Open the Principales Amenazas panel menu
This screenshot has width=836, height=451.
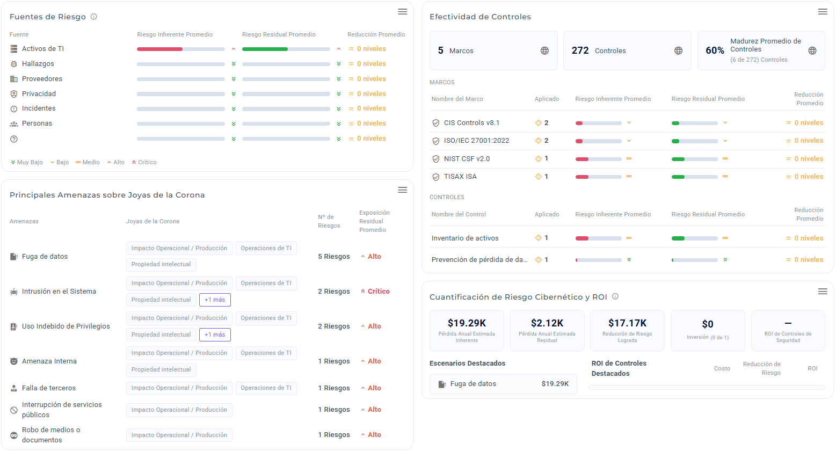point(402,190)
